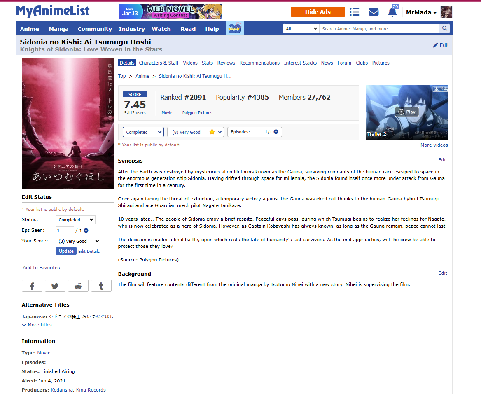Open the Status dropdown in Edit Status

75,220
